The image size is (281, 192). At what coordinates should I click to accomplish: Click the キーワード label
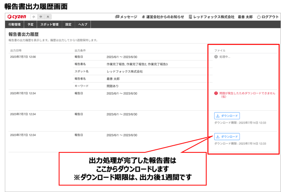point(81,86)
